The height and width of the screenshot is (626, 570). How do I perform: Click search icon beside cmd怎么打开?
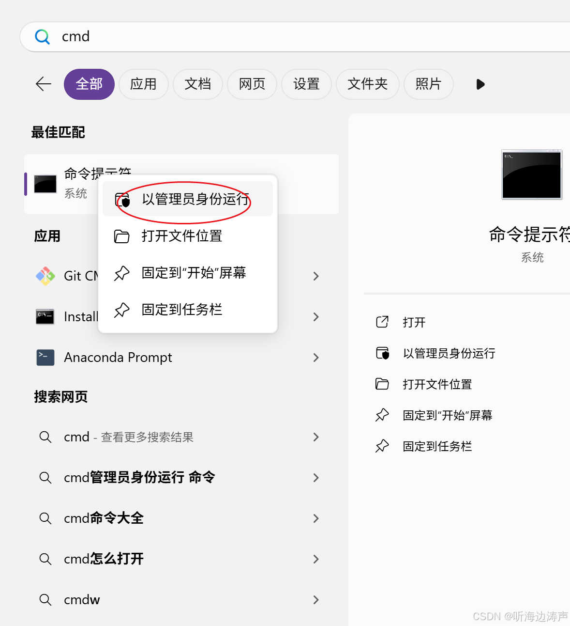(x=45, y=559)
